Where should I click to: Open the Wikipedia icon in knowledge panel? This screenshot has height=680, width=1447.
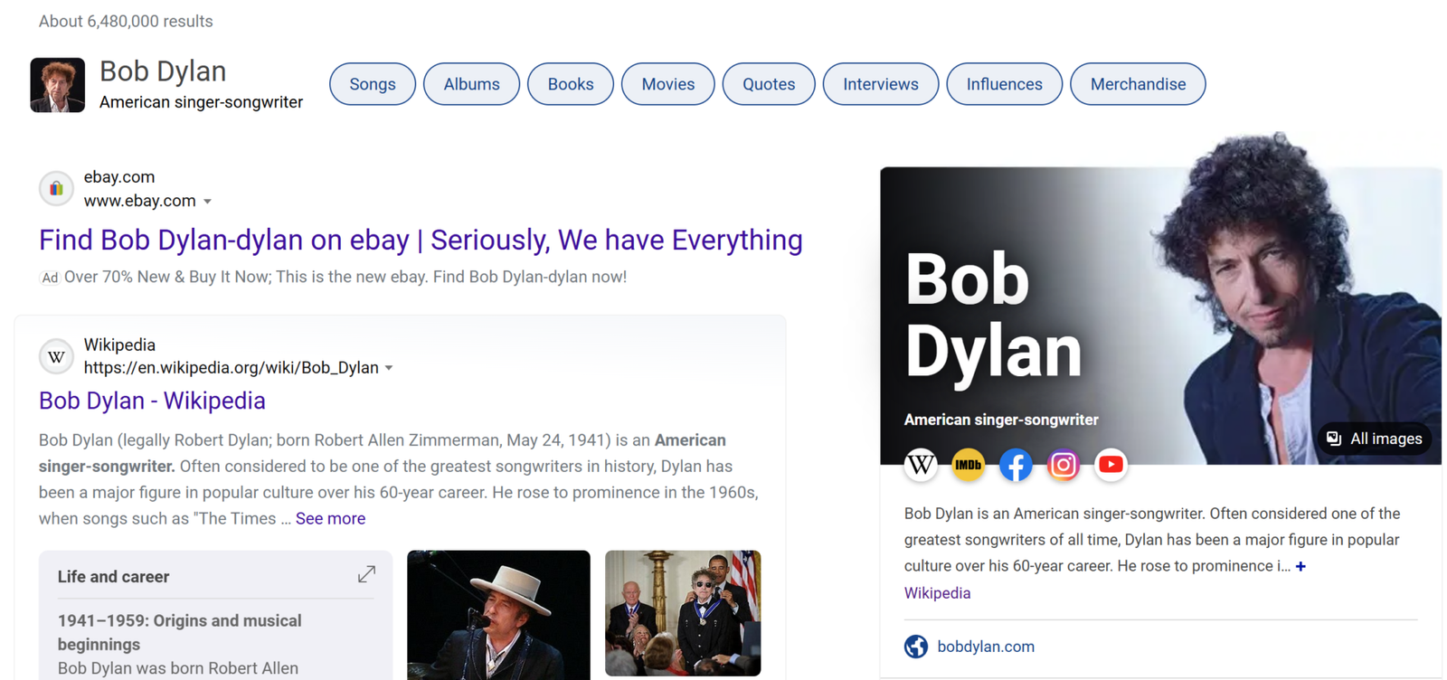pos(921,465)
